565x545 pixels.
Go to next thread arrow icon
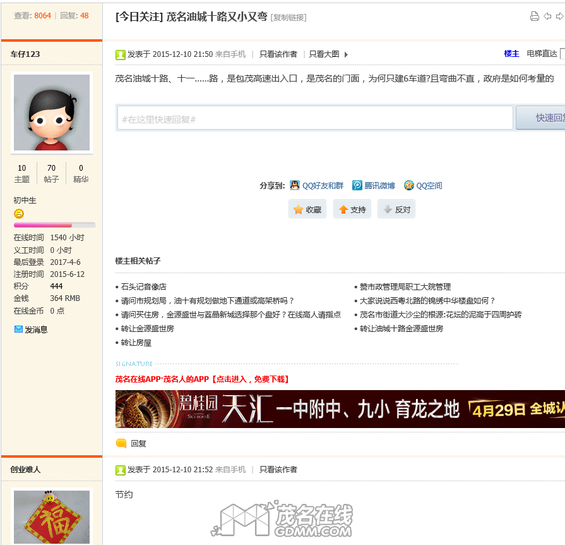point(559,16)
